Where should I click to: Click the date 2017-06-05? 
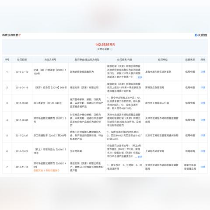click(x=22, y=120)
